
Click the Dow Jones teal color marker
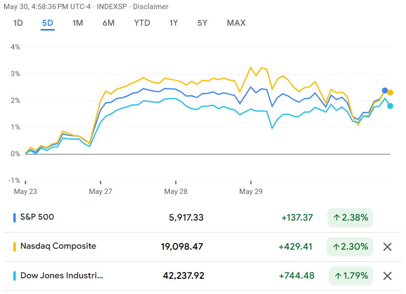pyautogui.click(x=14, y=276)
